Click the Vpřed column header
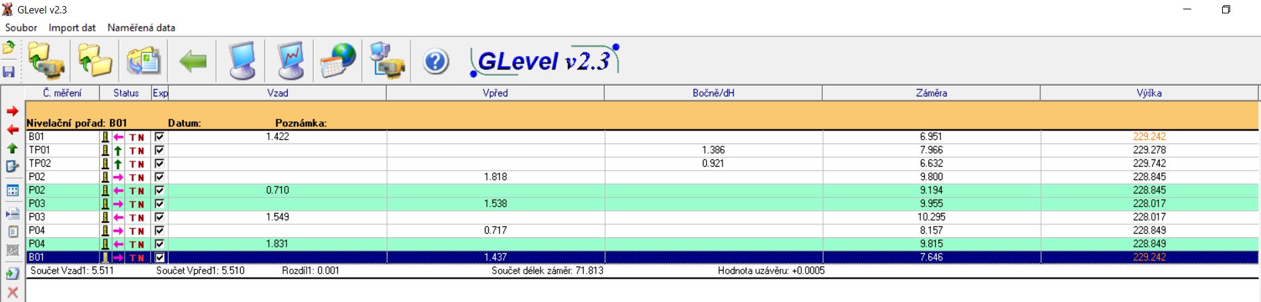This screenshot has width=1261, height=302. click(x=495, y=93)
